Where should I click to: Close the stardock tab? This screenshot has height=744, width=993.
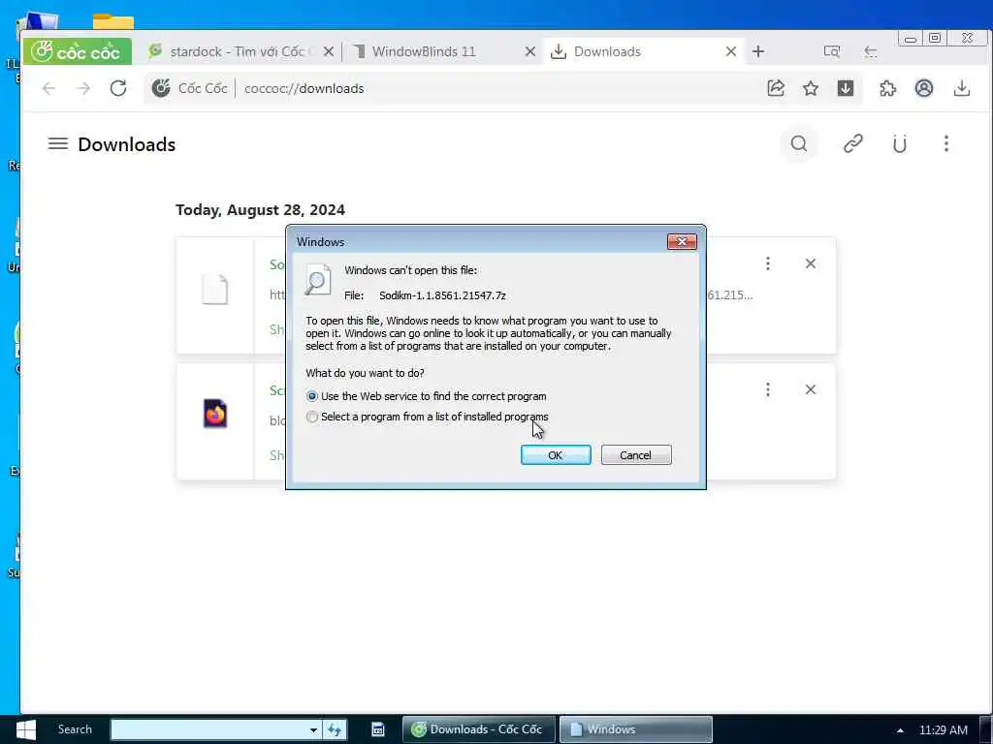pyautogui.click(x=329, y=51)
